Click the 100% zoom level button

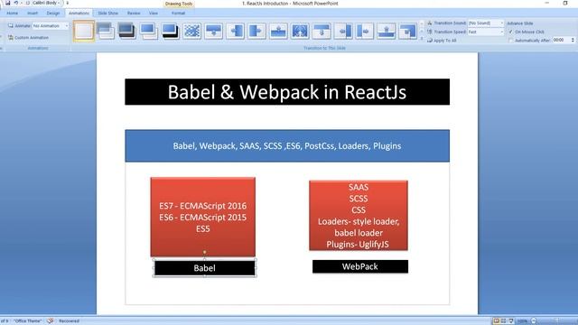[522, 321]
